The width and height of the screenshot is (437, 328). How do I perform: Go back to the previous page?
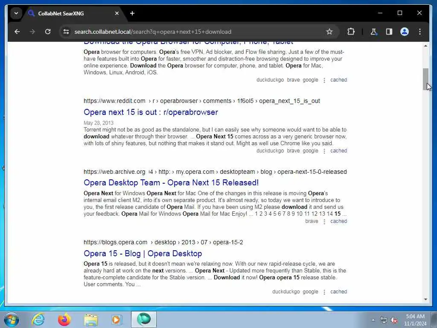pyautogui.click(x=17, y=32)
